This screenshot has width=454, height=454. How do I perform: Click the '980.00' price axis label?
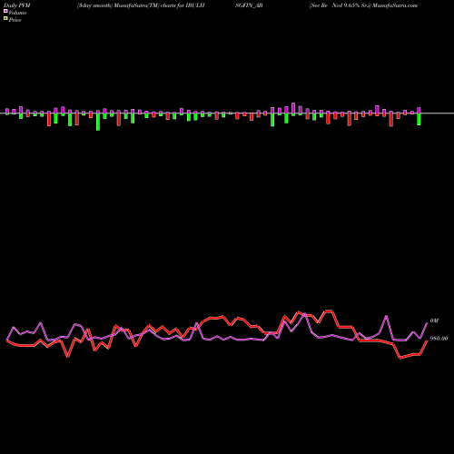coord(439,339)
